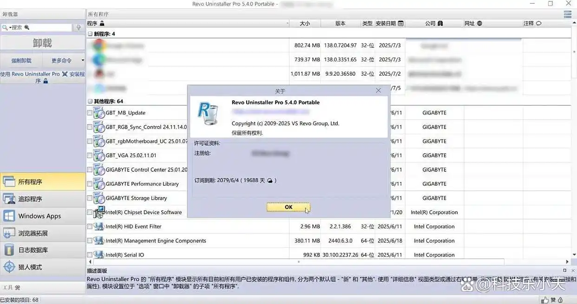Open the 程序 column dropdown arrow

coord(288,23)
